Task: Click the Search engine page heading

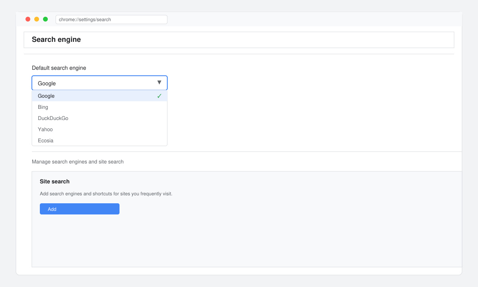Action: point(56,39)
